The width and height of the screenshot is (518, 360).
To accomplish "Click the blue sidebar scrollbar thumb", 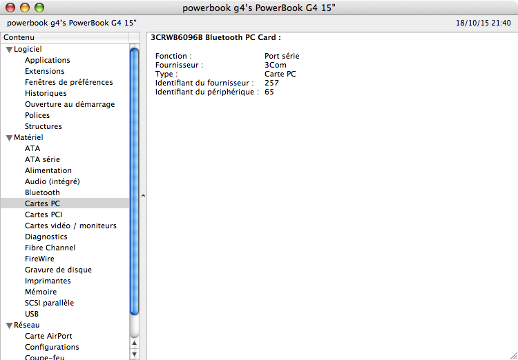I will 134,182.
